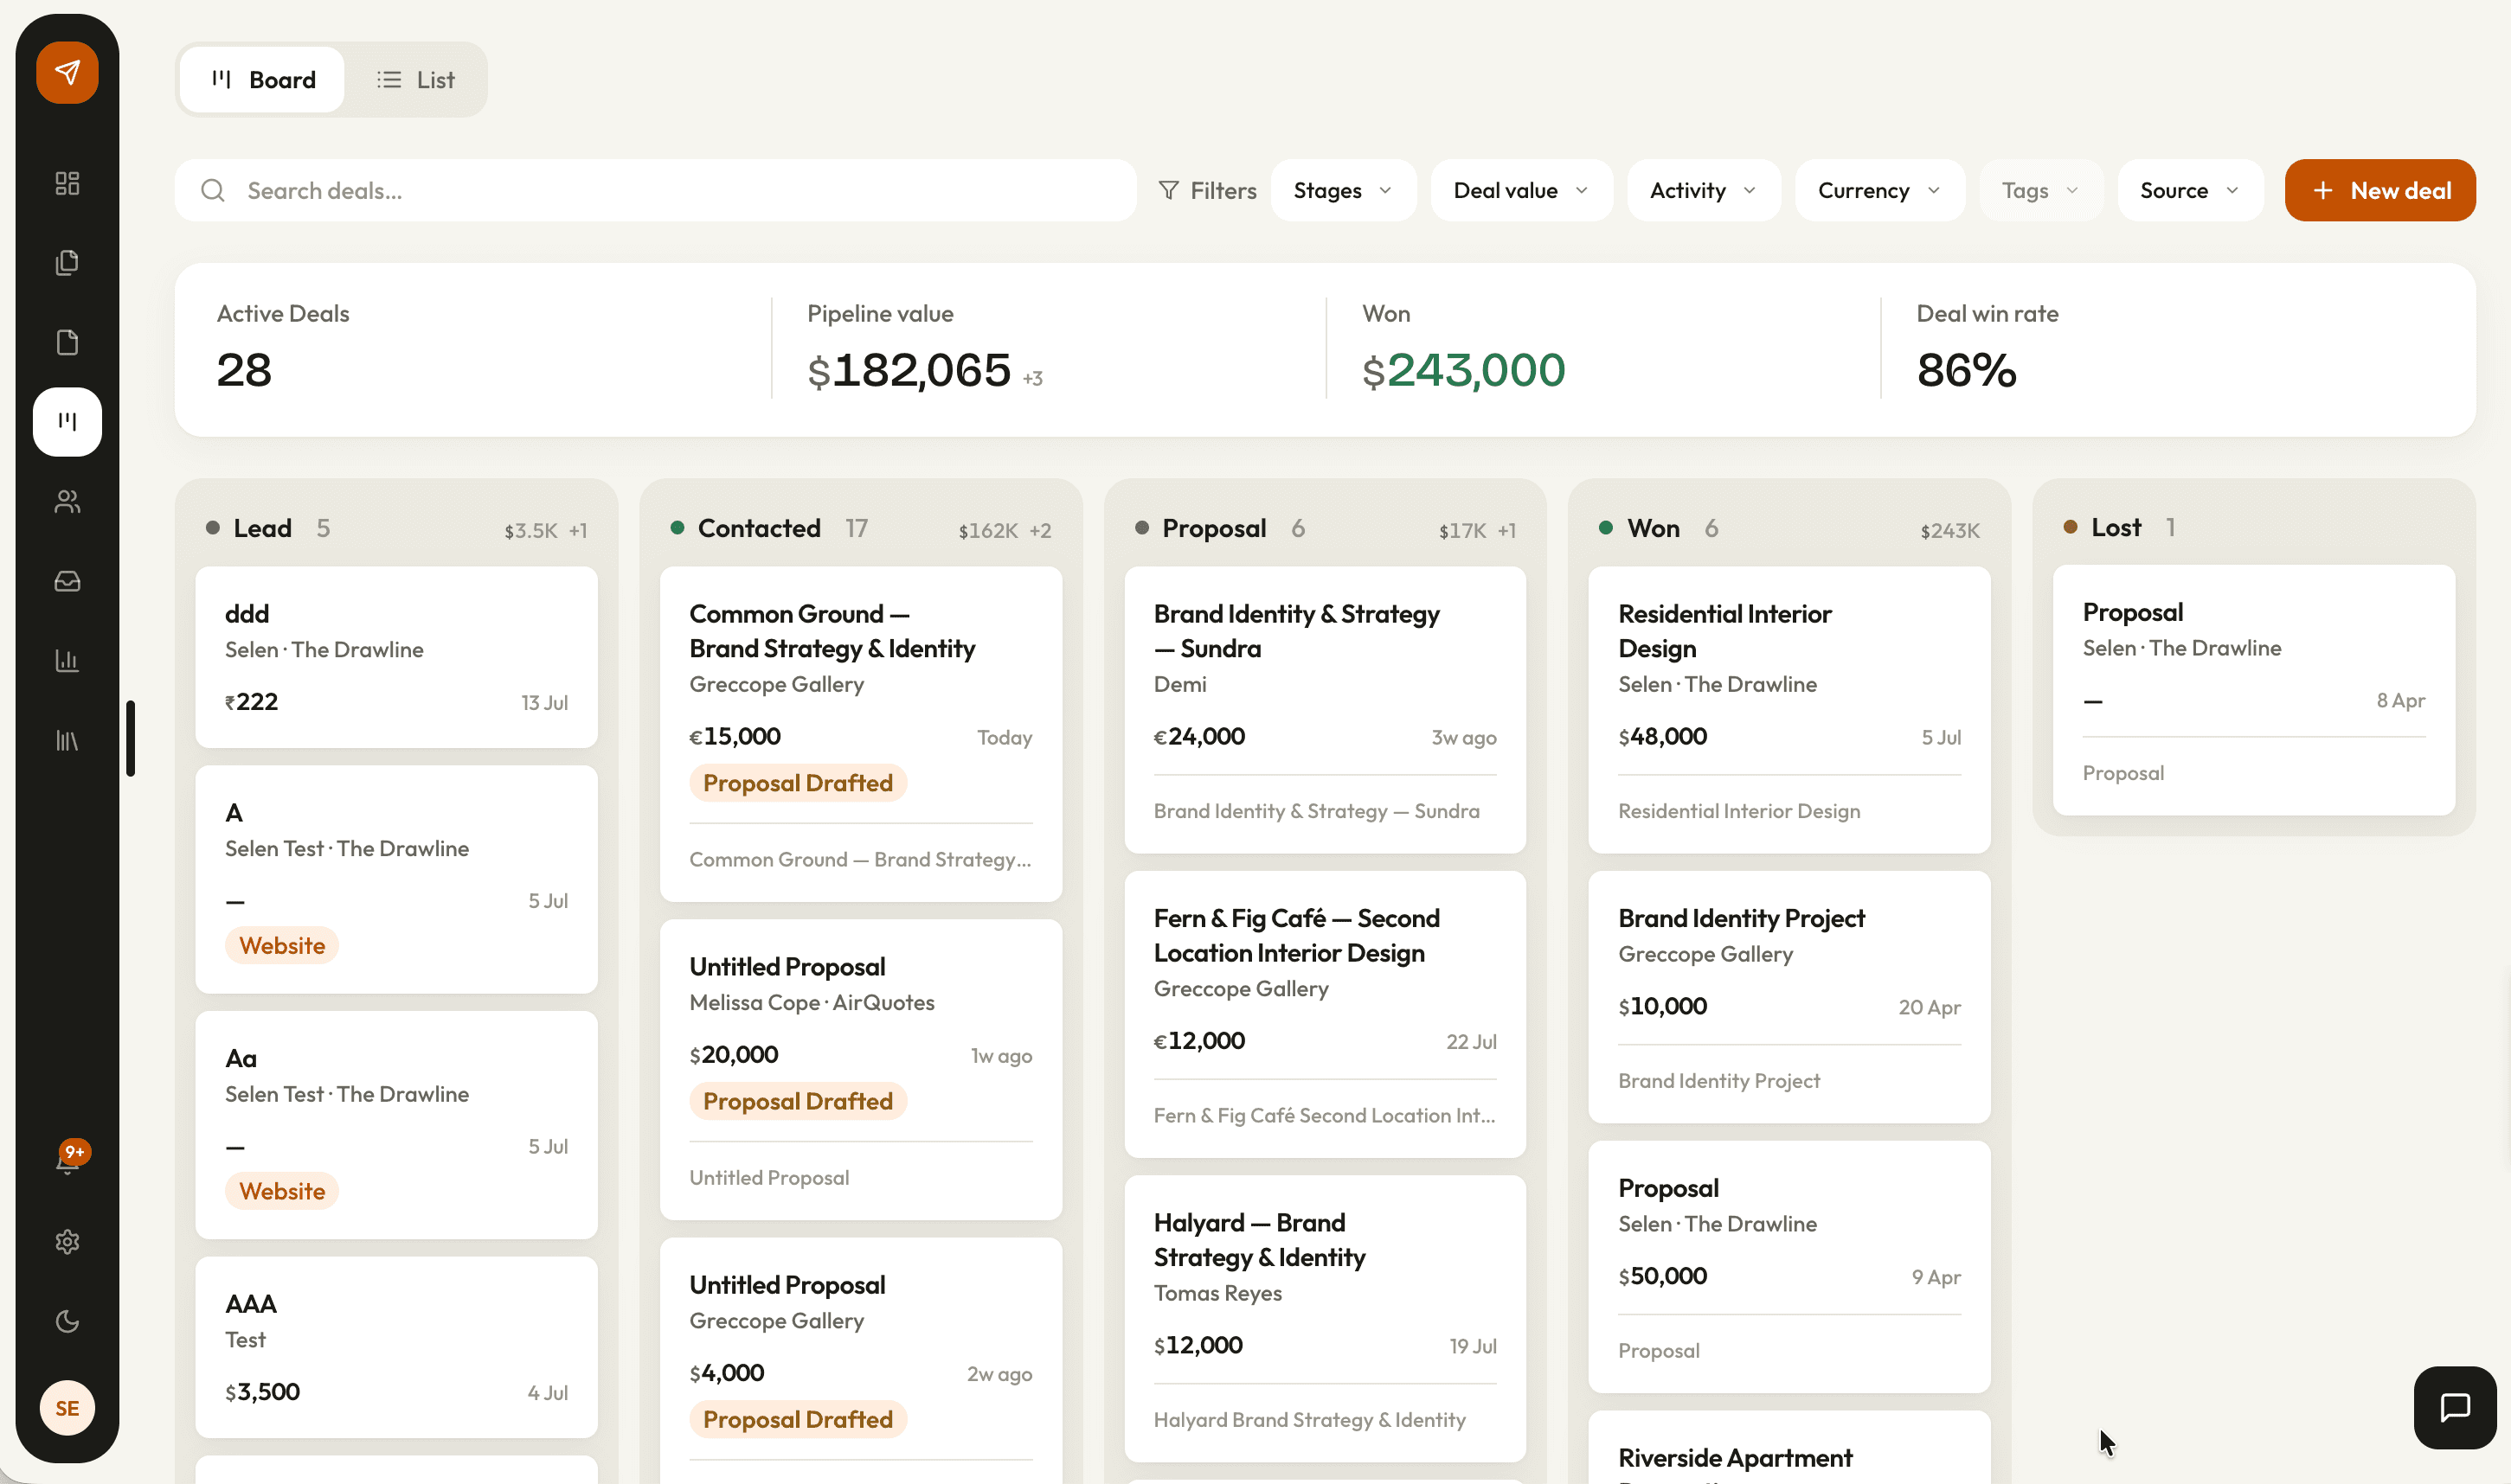Expand the Stages dropdown
Viewport: 2511px width, 1484px height.
pyautogui.click(x=1343, y=190)
